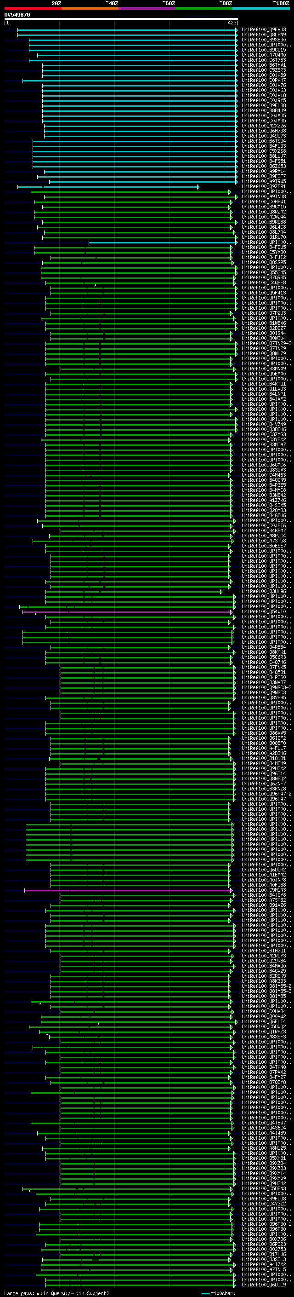Click the UniRef100_Q7PZU3 label

tap(264, 313)
